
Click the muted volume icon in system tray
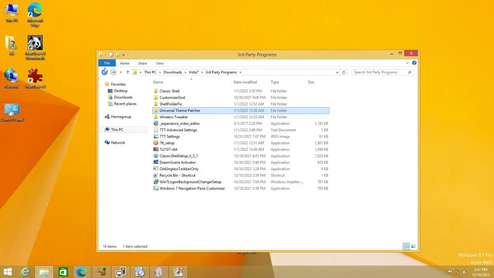tap(465, 272)
